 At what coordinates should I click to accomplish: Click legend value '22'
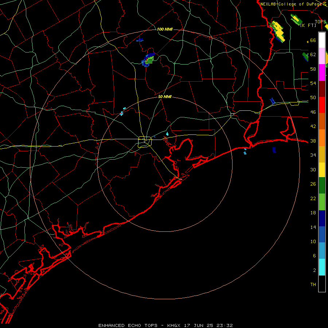point(313,198)
